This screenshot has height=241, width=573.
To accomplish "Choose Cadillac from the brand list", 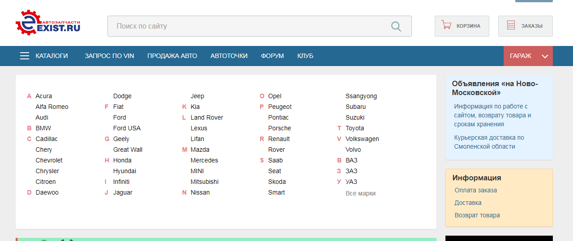I will [x=47, y=139].
